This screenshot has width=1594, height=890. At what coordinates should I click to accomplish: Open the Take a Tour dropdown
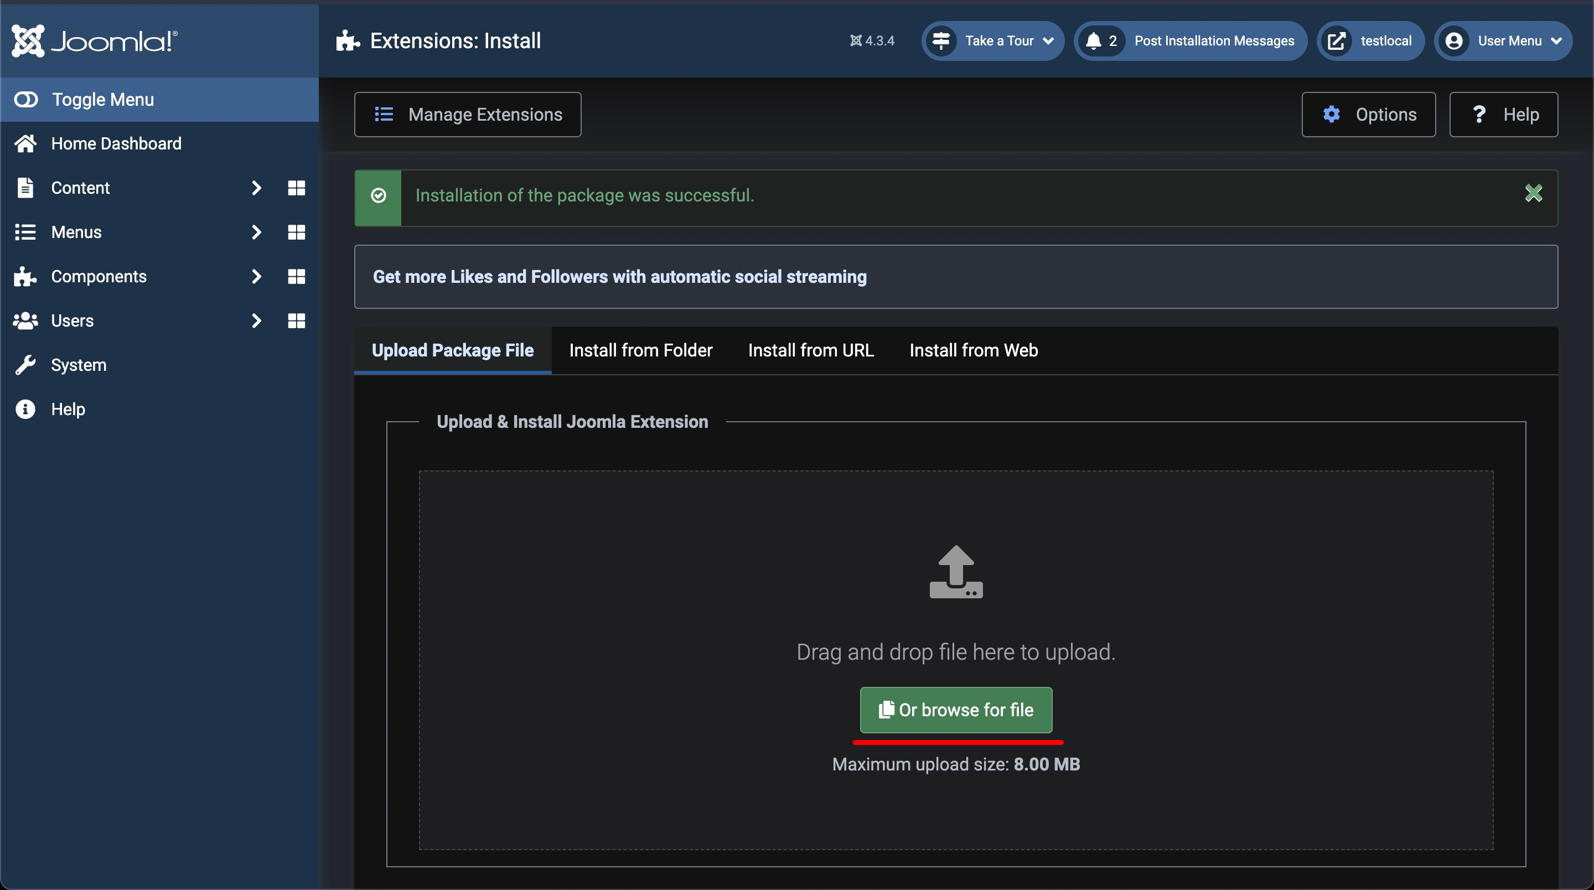click(993, 41)
